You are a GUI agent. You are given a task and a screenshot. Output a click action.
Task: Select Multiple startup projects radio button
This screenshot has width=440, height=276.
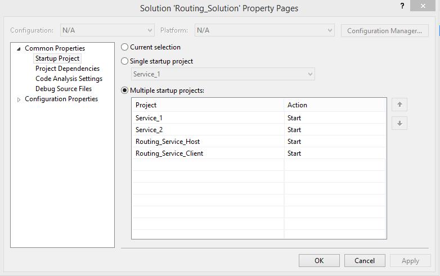click(125, 91)
